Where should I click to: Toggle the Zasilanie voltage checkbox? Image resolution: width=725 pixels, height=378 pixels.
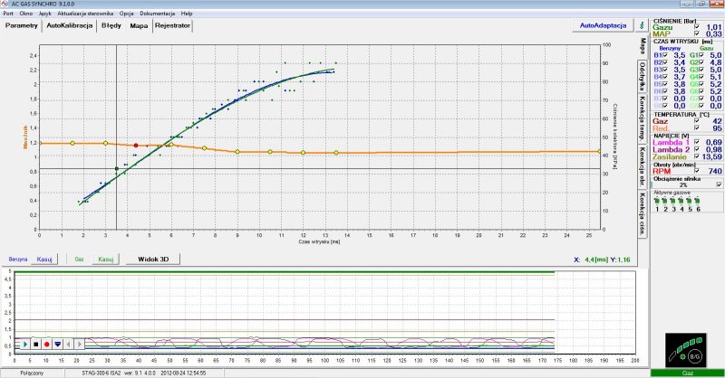[697, 157]
